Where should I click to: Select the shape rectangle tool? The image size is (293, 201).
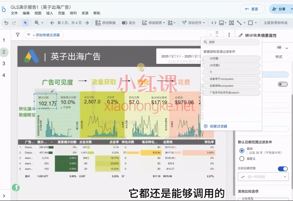[250, 23]
